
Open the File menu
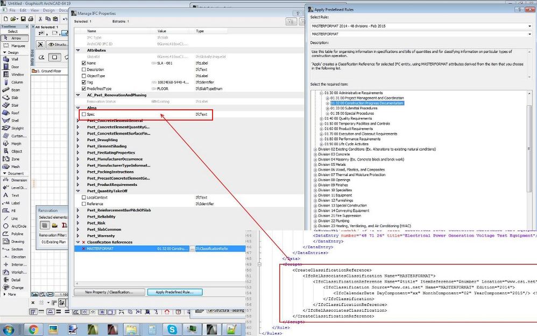pos(12,10)
